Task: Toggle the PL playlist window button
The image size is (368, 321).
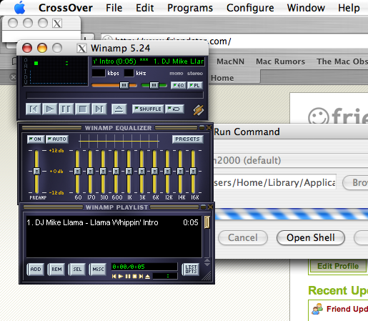Action: (195, 85)
